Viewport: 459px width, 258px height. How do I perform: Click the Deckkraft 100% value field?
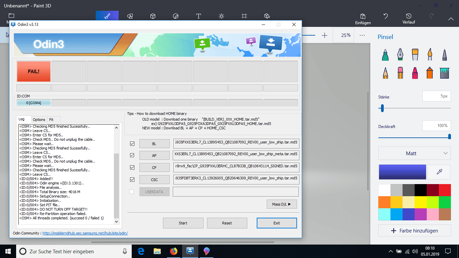436,126
